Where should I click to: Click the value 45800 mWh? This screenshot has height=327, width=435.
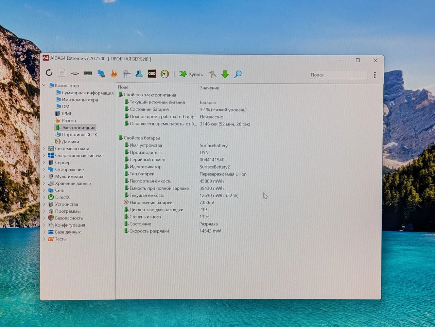[211, 181]
